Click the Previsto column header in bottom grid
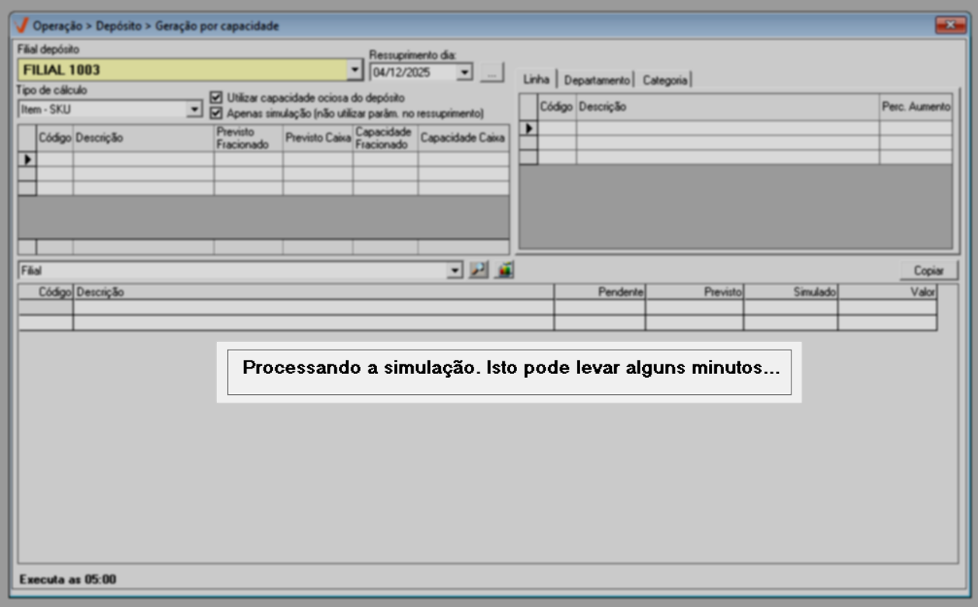 coord(694,291)
